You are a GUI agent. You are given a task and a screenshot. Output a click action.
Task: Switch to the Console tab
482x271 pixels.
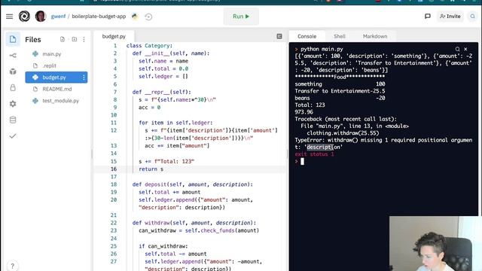coord(307,36)
